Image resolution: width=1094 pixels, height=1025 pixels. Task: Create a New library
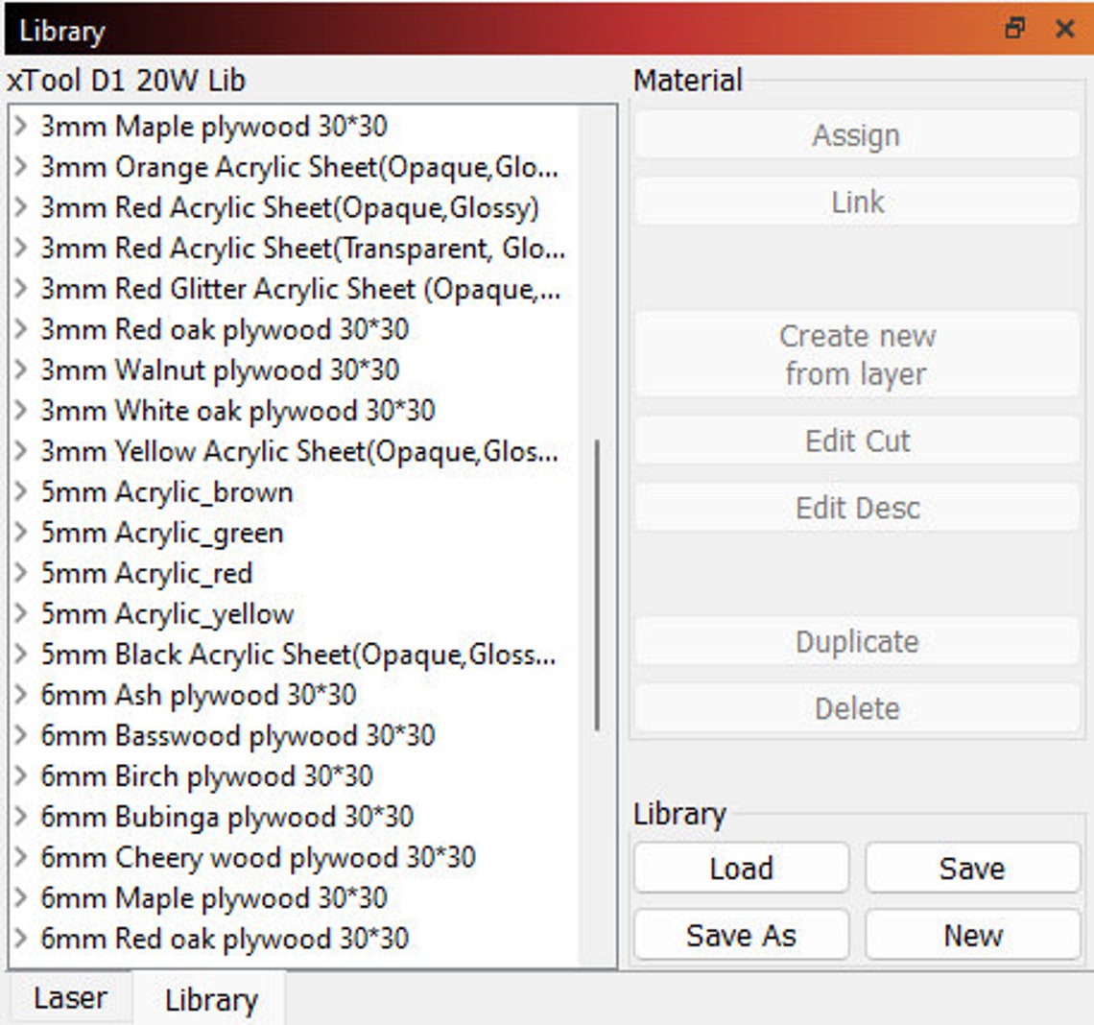(970, 935)
